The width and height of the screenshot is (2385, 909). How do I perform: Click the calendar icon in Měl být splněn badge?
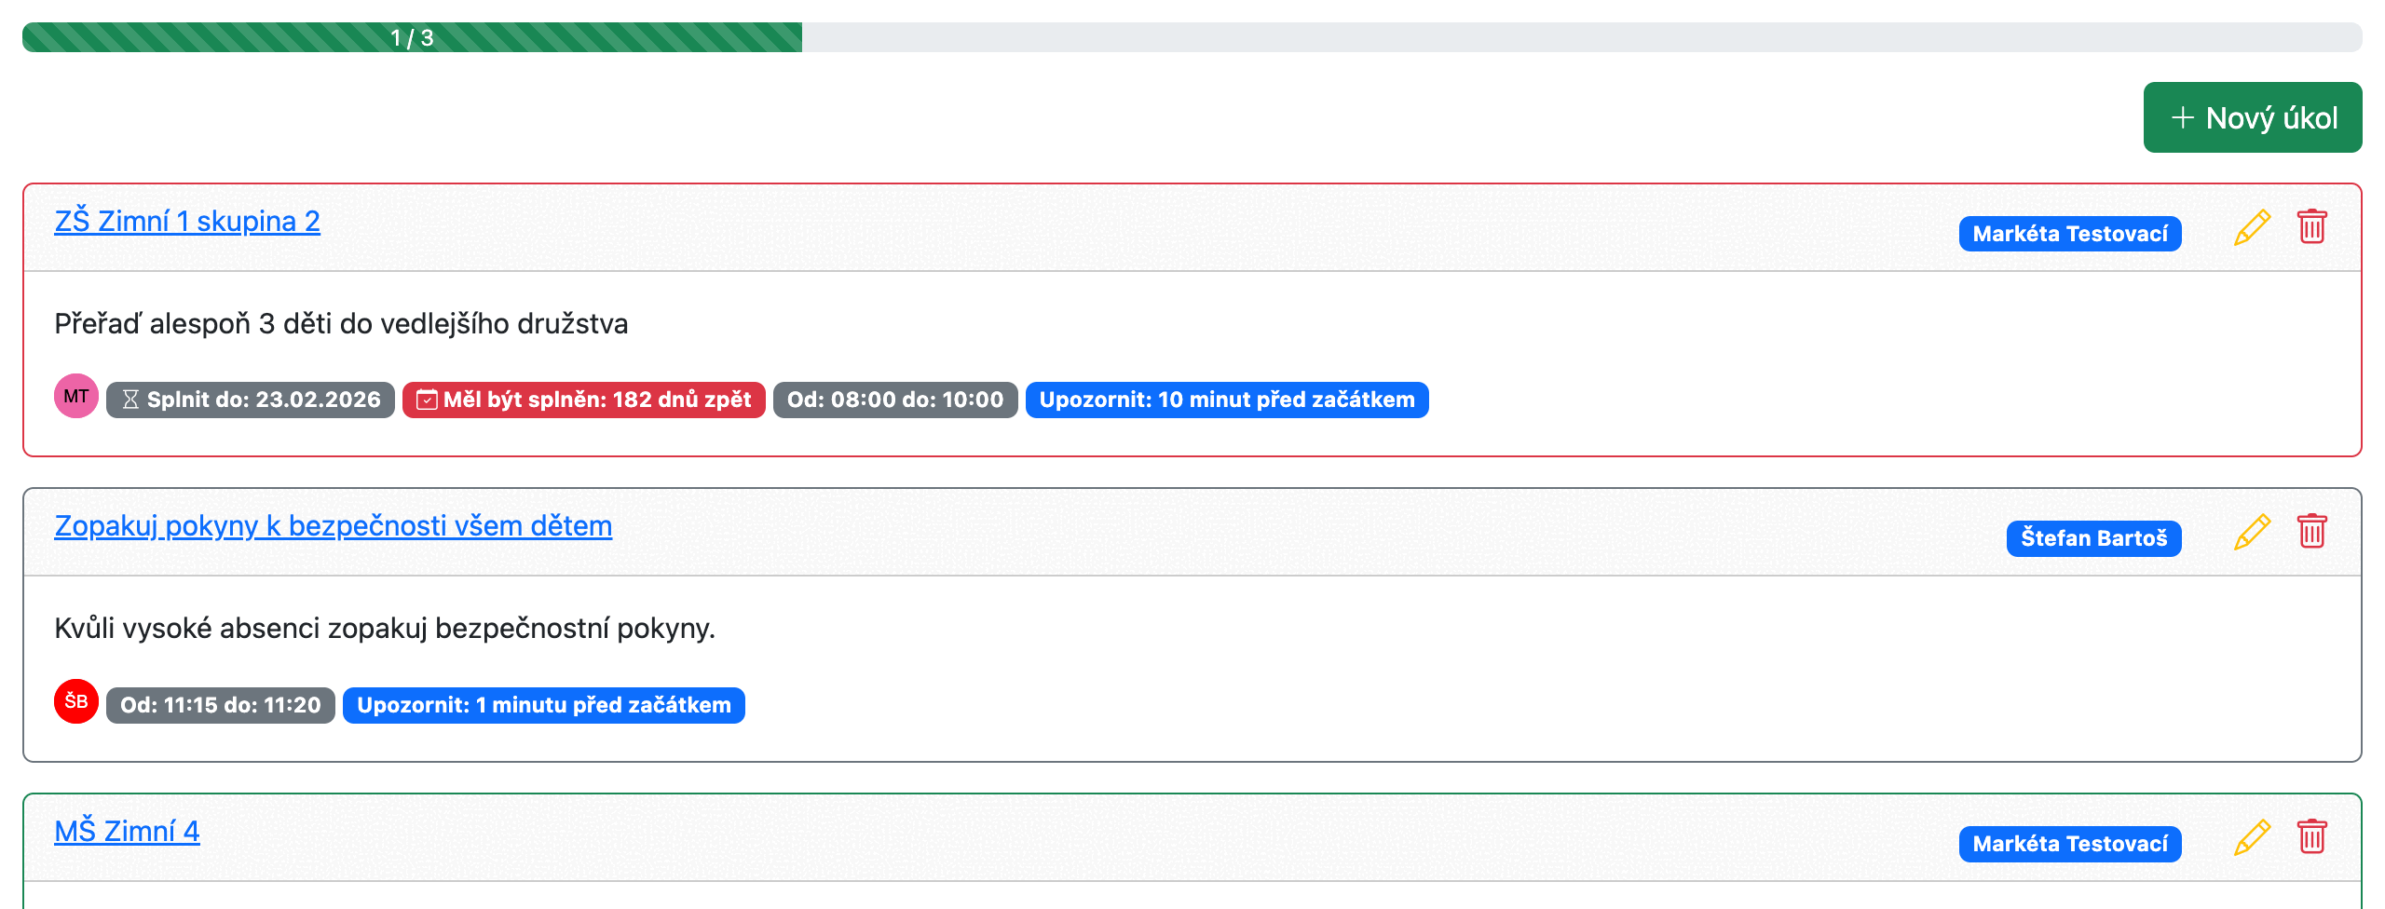427,400
